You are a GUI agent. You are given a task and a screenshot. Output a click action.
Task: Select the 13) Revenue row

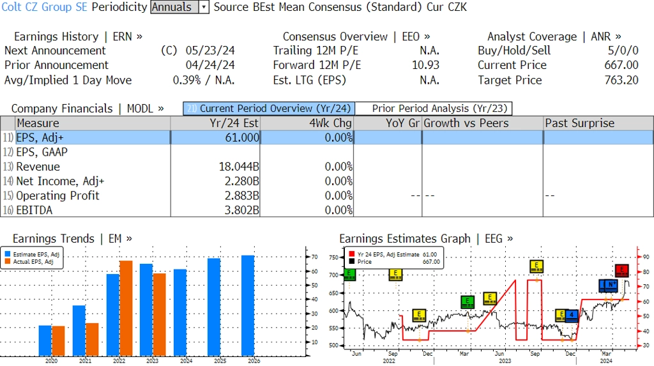(x=326, y=167)
